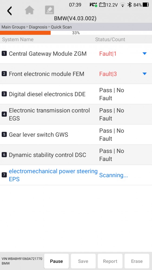The width and height of the screenshot is (152, 270).
Task: Pause the quick scan
Action: 57,261
